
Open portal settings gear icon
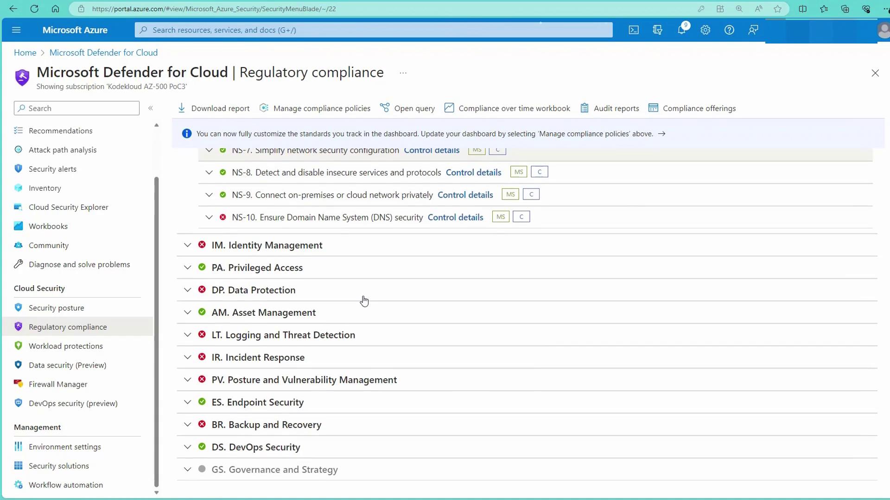706,30
